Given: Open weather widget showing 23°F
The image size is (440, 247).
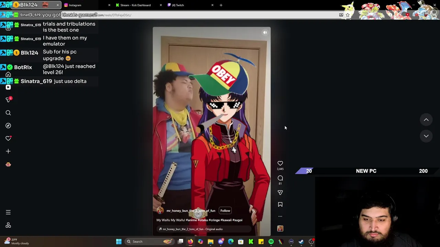Looking at the screenshot, I should (16, 242).
